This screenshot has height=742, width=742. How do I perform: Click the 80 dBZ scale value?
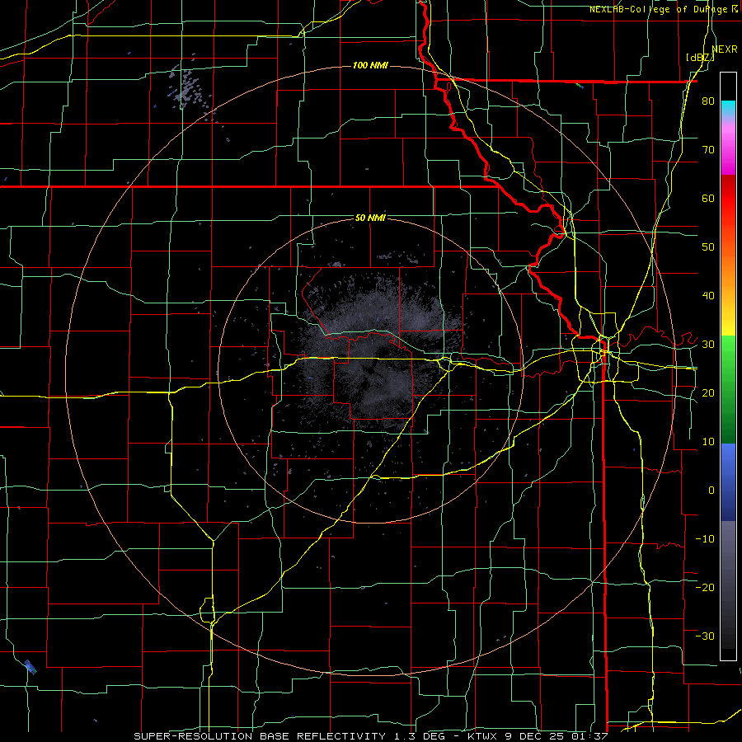pyautogui.click(x=708, y=101)
